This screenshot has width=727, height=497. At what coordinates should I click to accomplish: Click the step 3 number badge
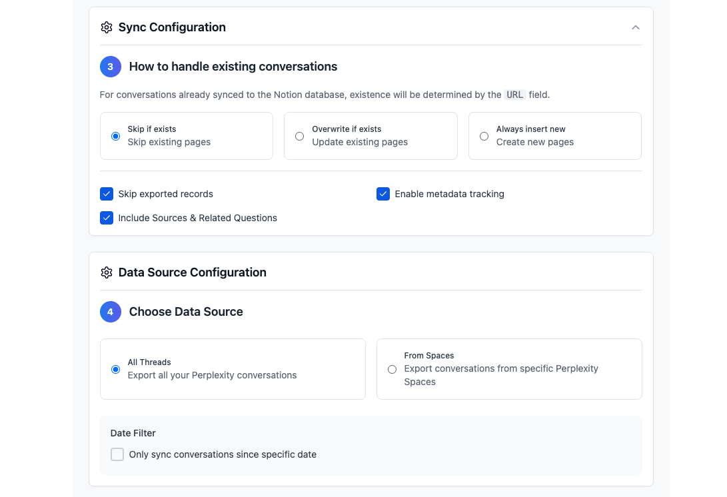[x=111, y=67]
